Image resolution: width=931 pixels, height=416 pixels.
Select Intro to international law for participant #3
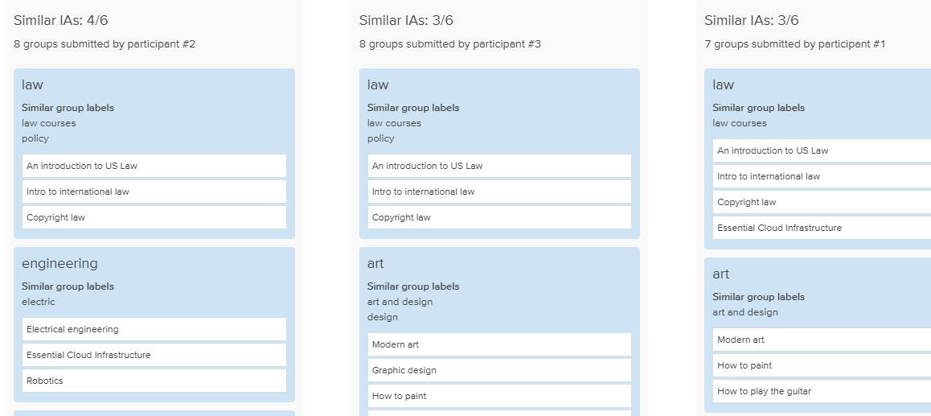coord(499,192)
